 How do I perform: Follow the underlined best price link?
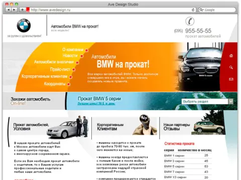click(96, 103)
